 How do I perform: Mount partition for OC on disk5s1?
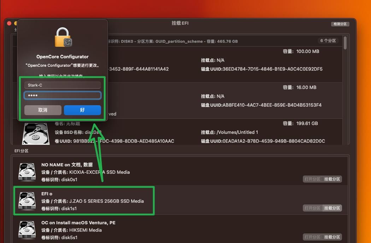click(x=332, y=237)
